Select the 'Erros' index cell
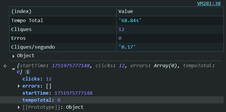 click(x=63, y=38)
